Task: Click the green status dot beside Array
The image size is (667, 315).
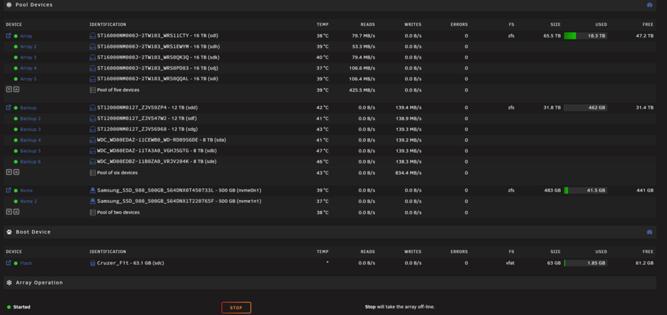Action: (16, 36)
